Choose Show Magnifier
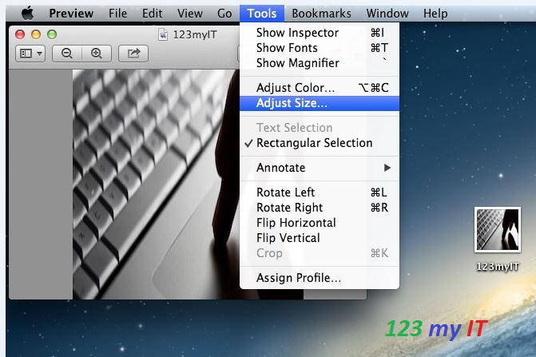Viewport: 536px width, 357px height. pyautogui.click(x=320, y=63)
